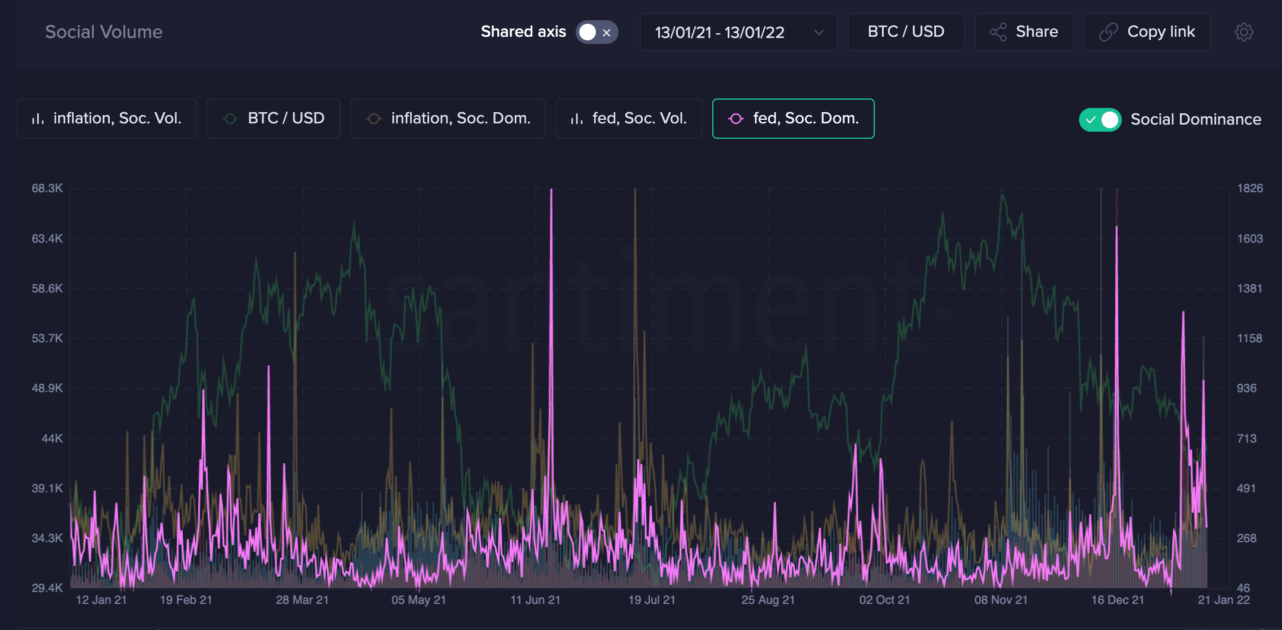Click the 1826 right axis value
Viewport: 1282px width, 630px height.
1250,188
